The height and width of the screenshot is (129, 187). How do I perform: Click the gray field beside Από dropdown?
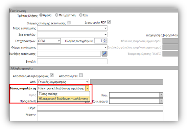coord(127,82)
